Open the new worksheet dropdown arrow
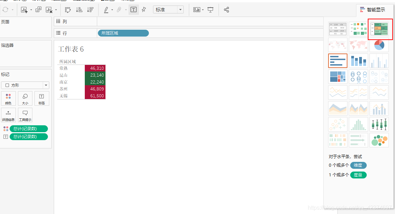The width and height of the screenshot is (395, 214). pos(31,10)
